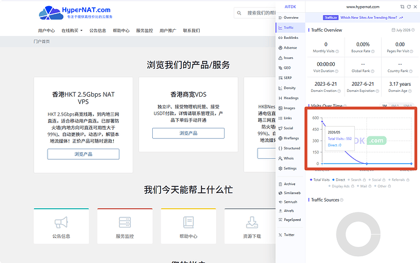
Task: Toggle the locked Mail legend series
Action: pos(364,186)
